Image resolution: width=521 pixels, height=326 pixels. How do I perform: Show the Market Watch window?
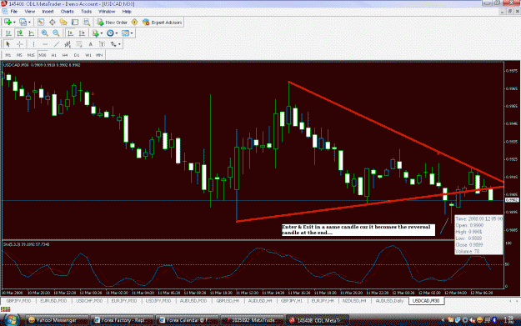[41, 23]
